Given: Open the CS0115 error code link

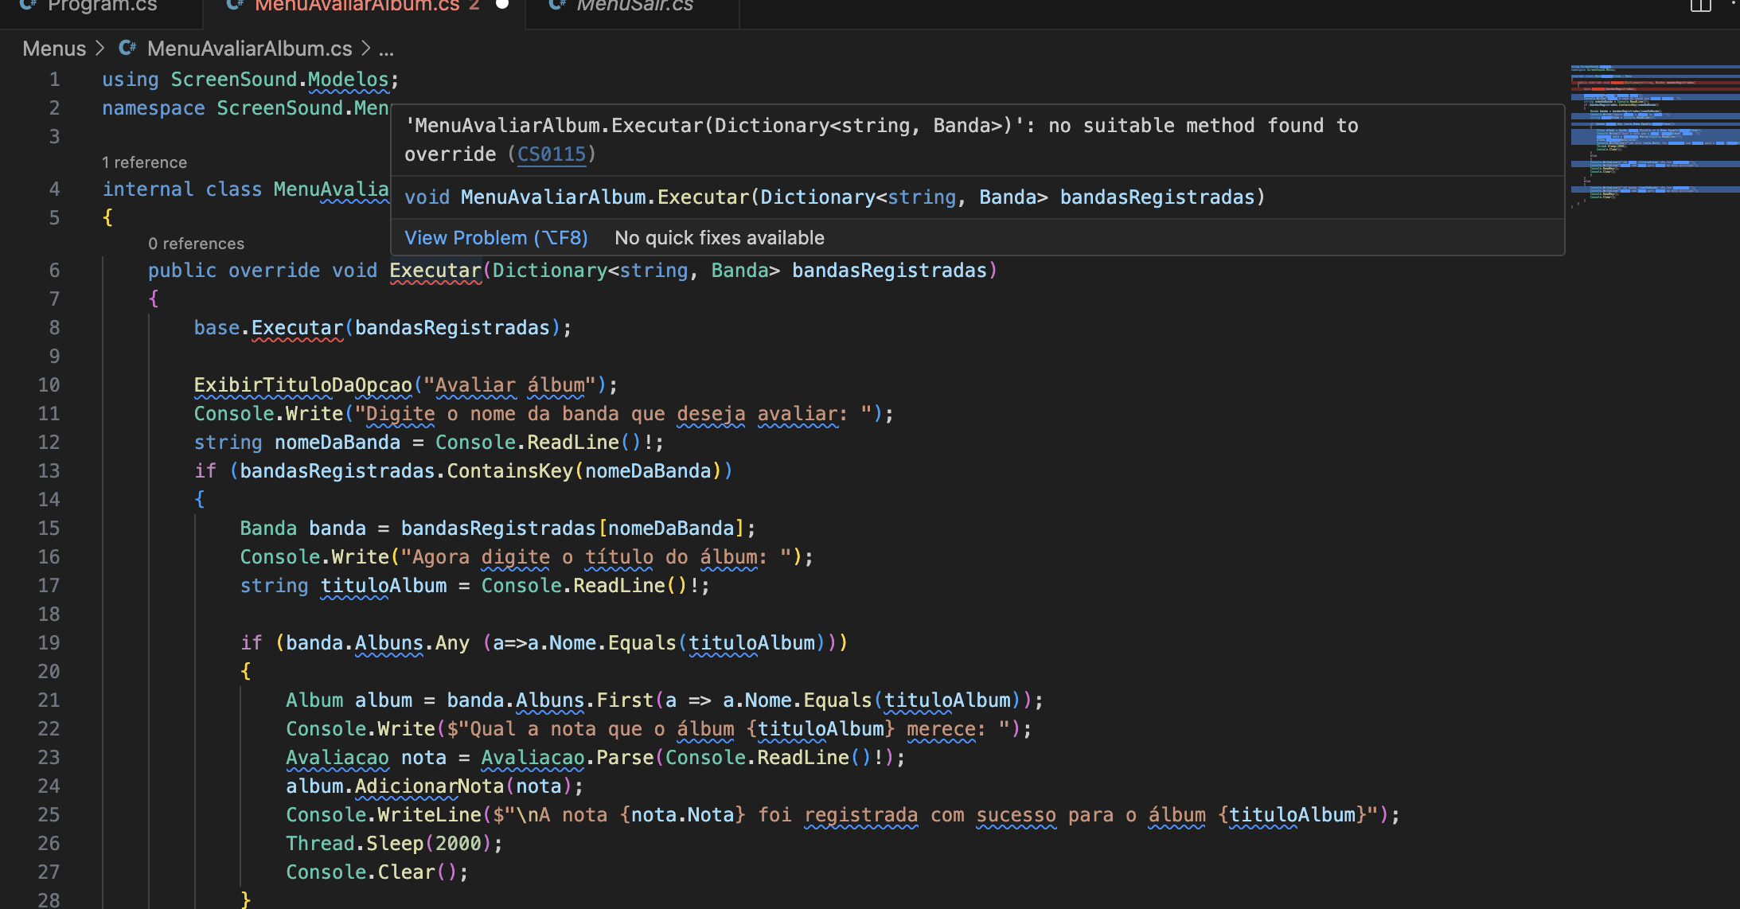Looking at the screenshot, I should (552, 154).
